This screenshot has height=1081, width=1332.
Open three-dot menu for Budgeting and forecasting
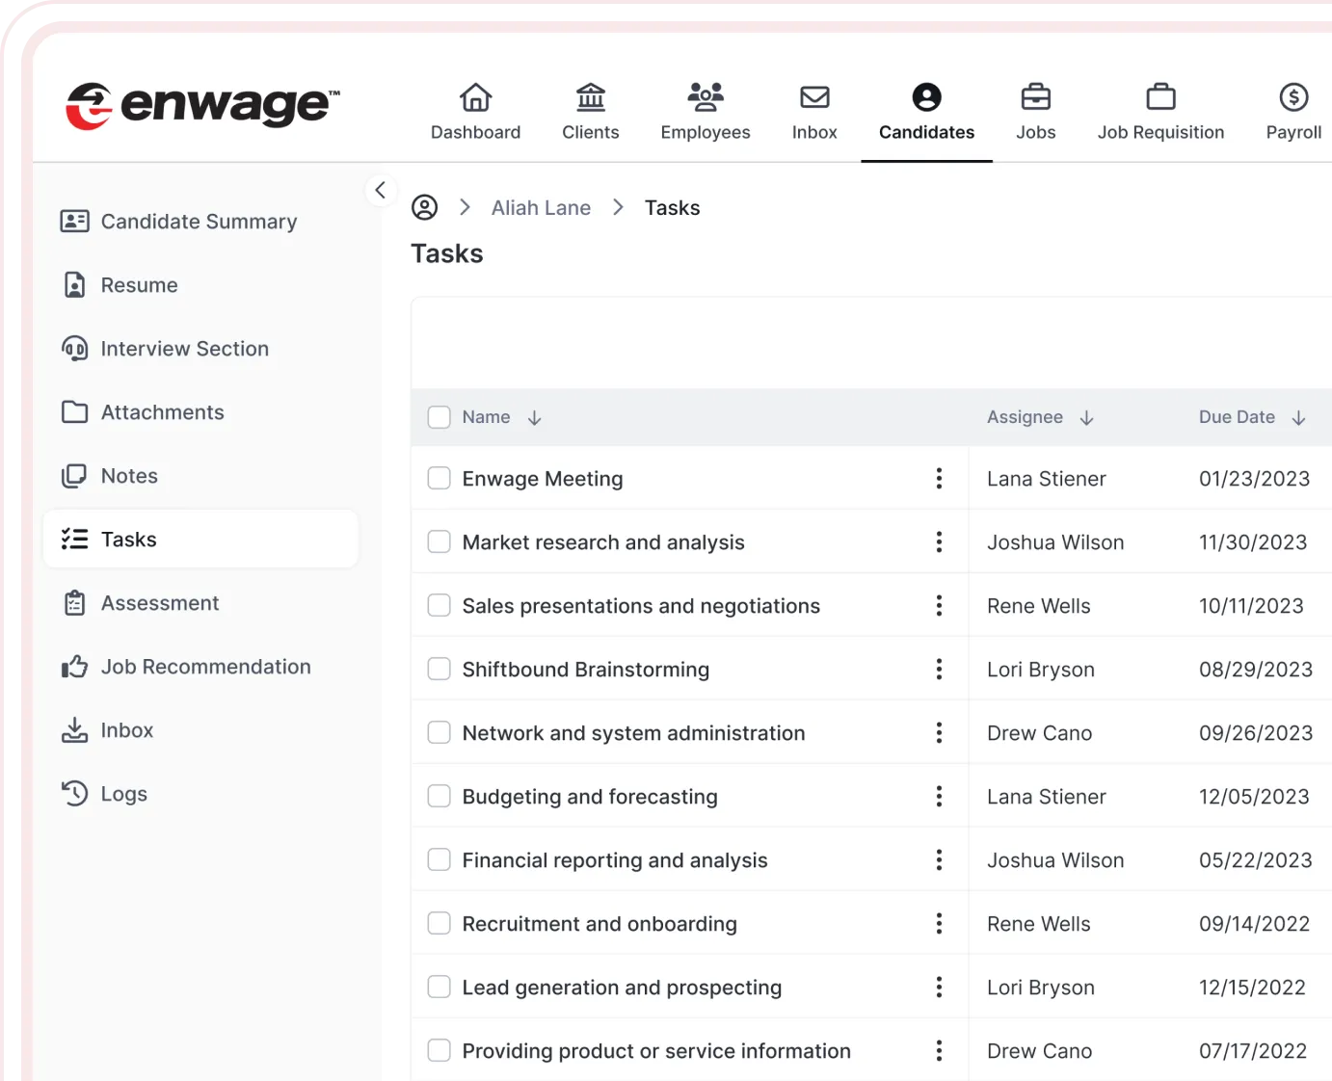pos(938,797)
